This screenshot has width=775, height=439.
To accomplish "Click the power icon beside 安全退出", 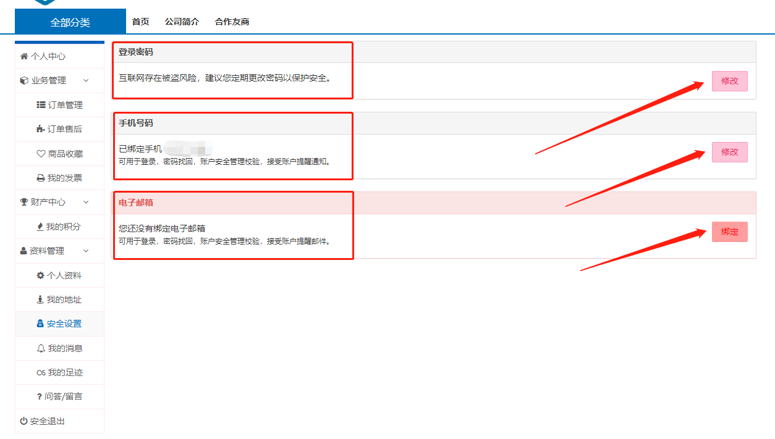I will tap(24, 421).
